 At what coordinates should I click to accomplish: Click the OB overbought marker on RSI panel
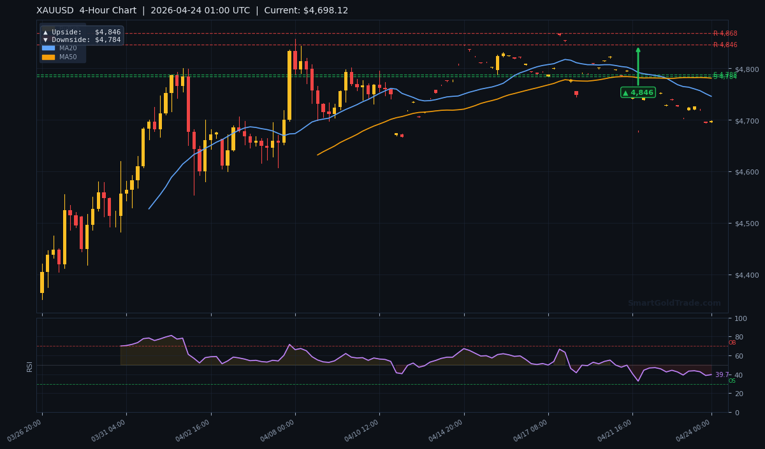pos(732,343)
